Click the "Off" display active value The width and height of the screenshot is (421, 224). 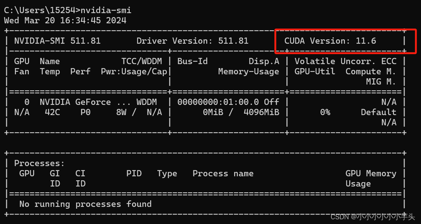pos(271,102)
